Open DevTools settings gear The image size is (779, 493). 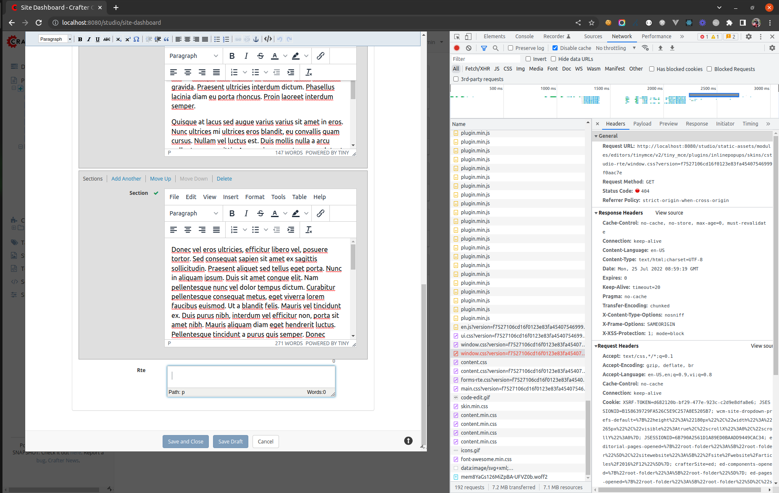click(x=749, y=37)
